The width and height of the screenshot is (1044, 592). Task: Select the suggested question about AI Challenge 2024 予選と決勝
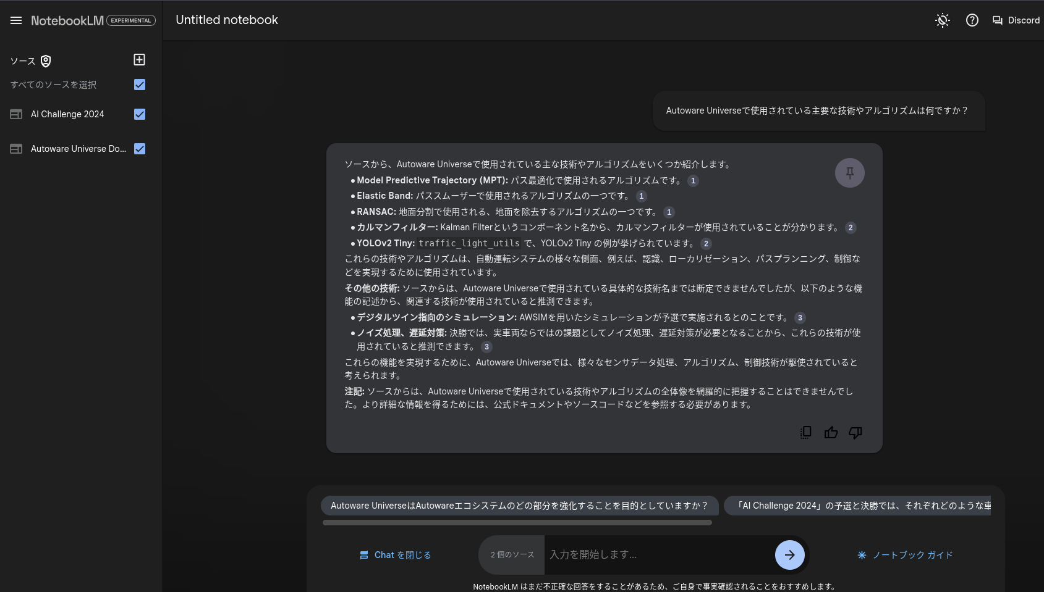pyautogui.click(x=857, y=506)
